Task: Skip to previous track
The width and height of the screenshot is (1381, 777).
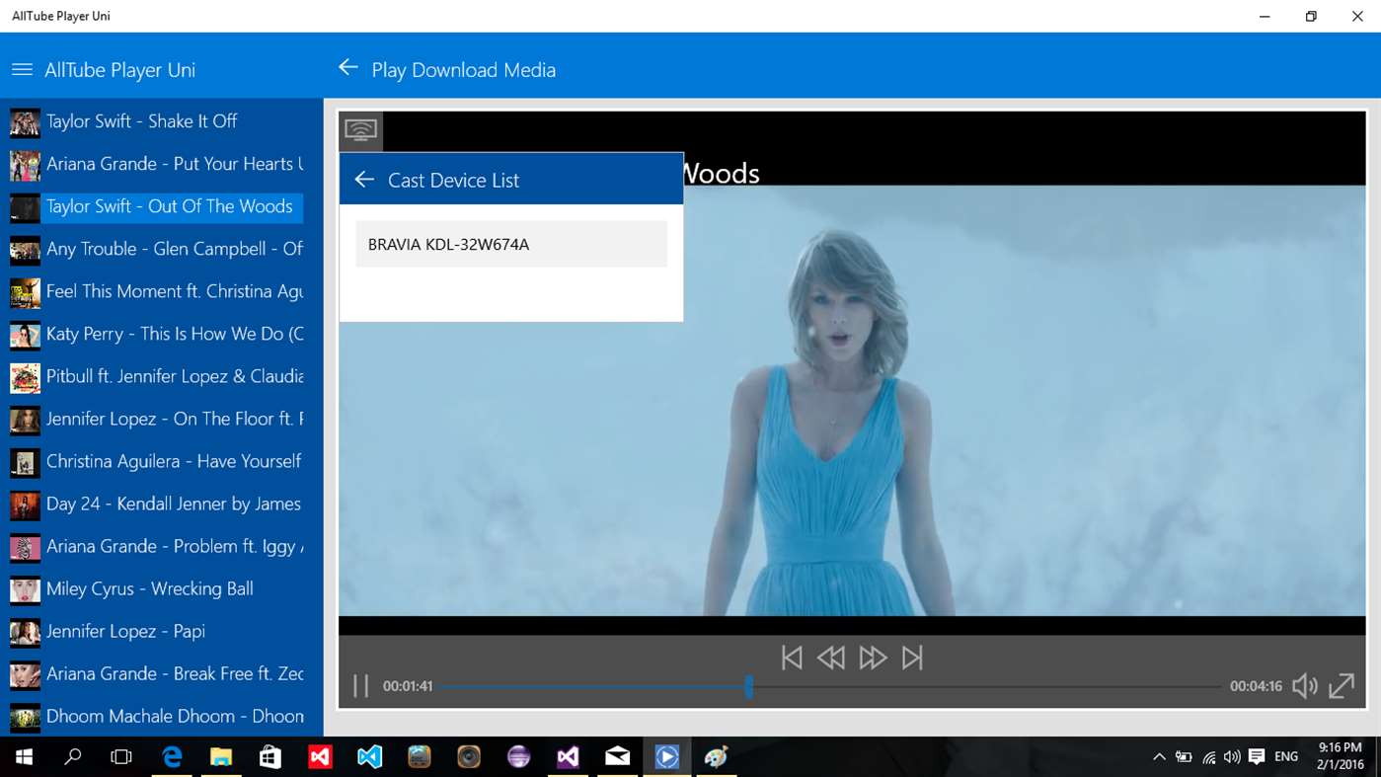Action: tap(792, 658)
